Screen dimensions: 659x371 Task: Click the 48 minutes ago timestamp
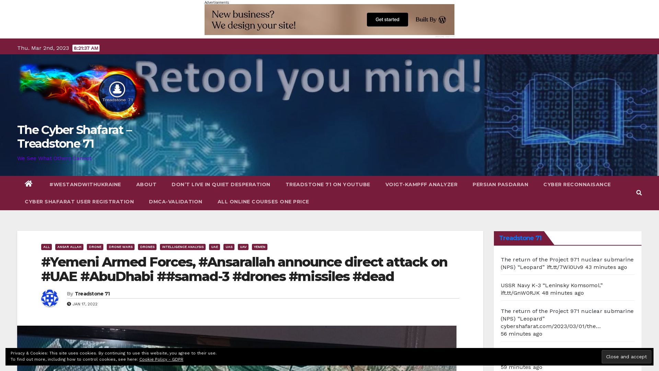pyautogui.click(x=563, y=293)
